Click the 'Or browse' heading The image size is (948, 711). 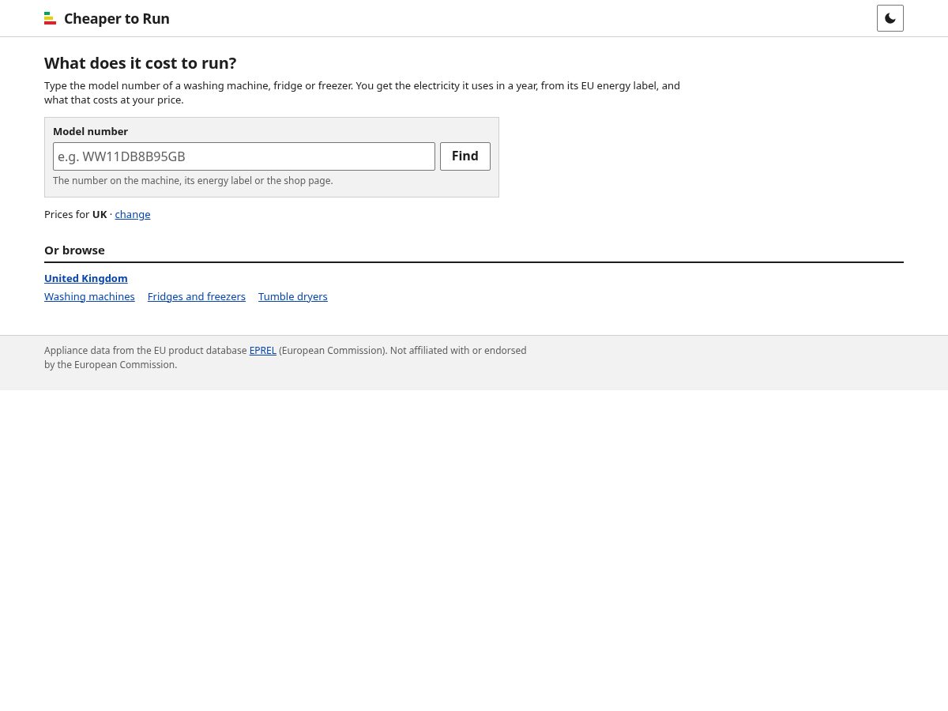[x=74, y=250]
